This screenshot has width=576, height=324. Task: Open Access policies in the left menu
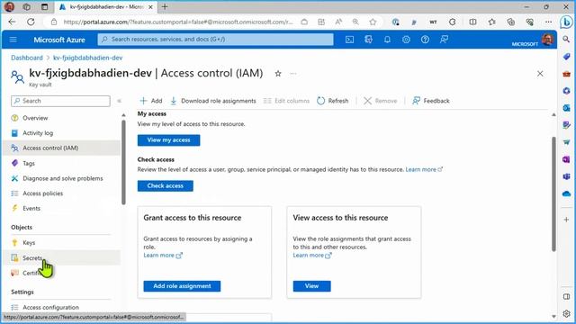pos(42,193)
